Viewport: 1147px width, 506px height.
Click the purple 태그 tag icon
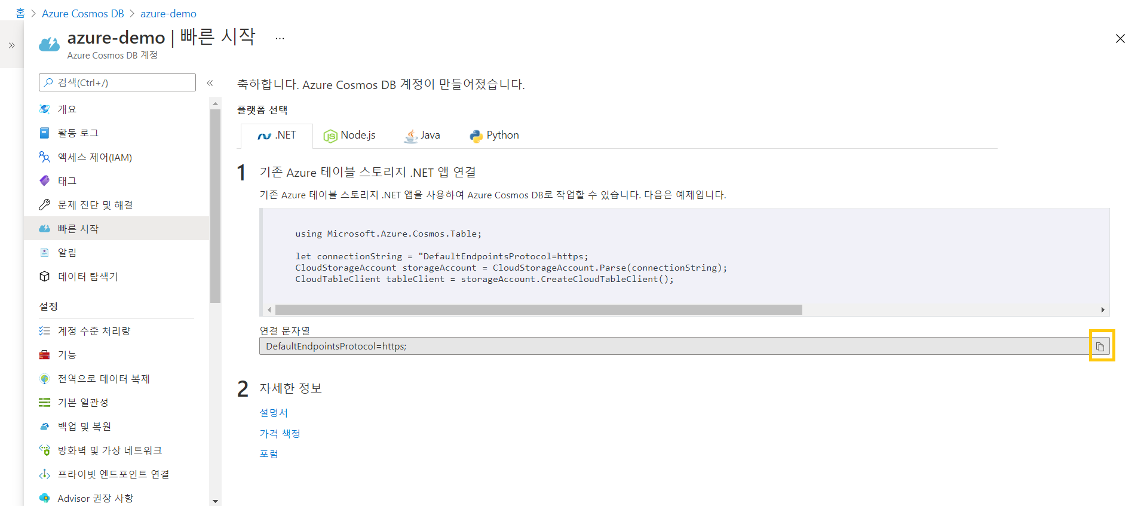click(44, 180)
